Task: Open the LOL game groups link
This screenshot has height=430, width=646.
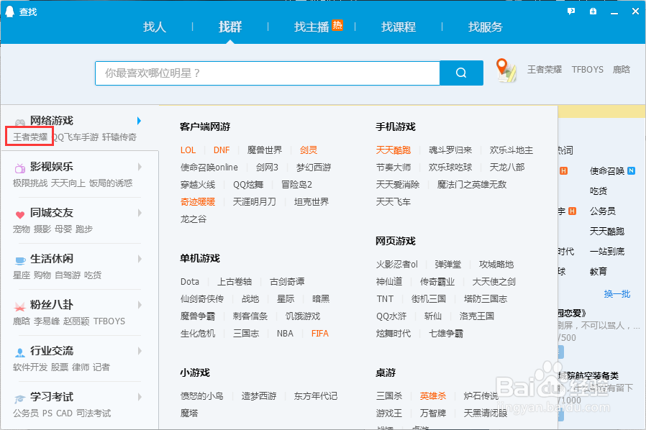Action: click(x=188, y=150)
